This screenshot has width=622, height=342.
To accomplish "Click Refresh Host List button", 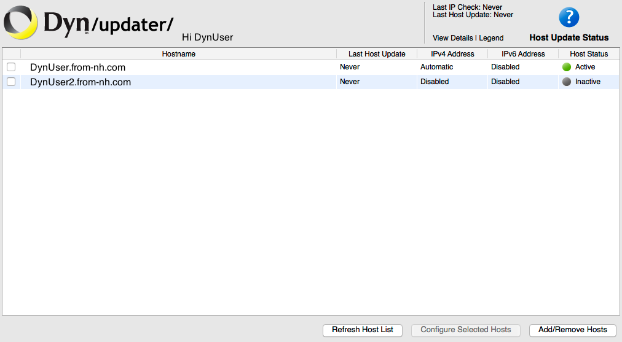I will [x=363, y=330].
